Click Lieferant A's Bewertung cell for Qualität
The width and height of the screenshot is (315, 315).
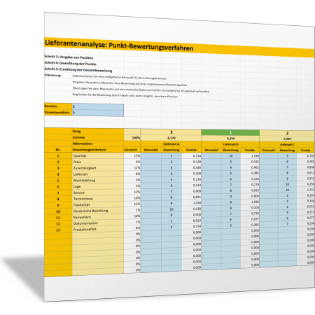click(x=171, y=156)
